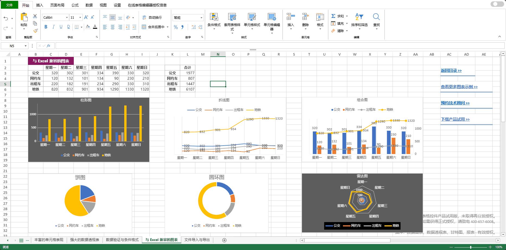Expand the Name Box dropdown arrow
Screen dimensions: 506x250
tap(25, 46)
